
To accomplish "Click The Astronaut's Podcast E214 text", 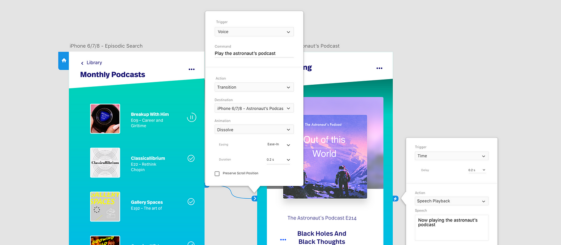I will (322, 218).
